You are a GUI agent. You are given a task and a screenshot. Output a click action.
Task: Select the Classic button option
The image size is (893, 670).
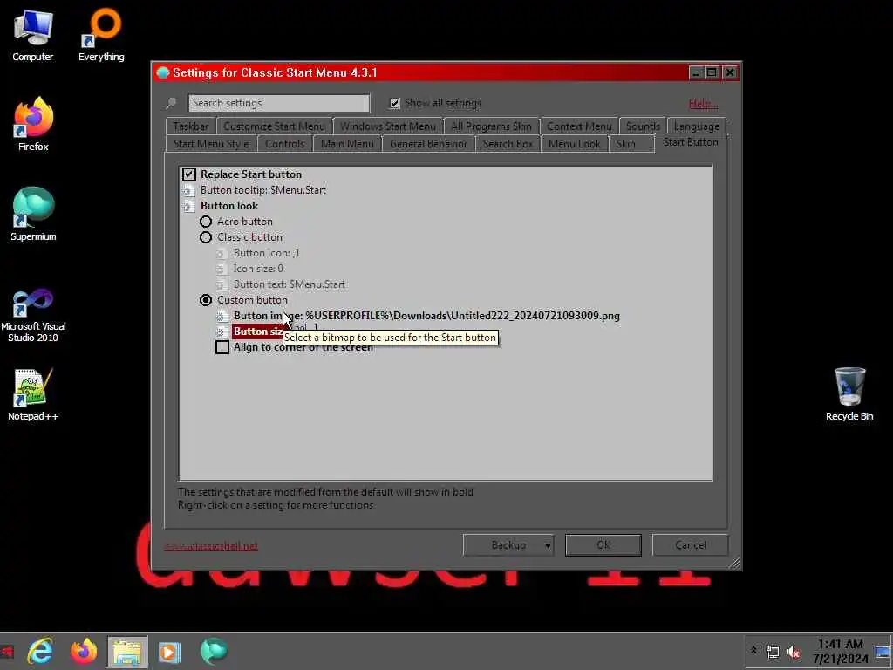point(206,237)
